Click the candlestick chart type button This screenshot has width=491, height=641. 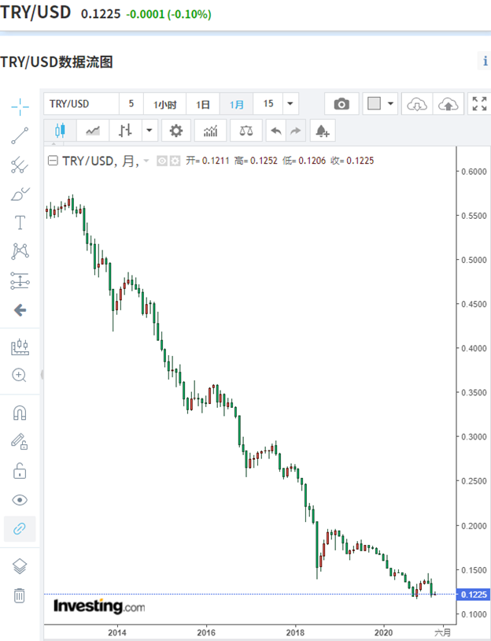click(x=59, y=131)
